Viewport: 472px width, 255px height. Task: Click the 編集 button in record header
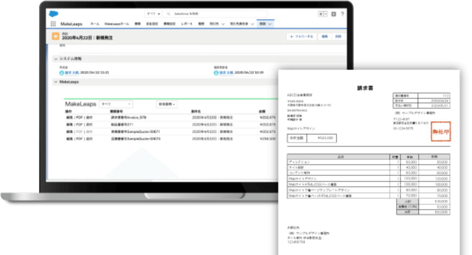[325, 37]
